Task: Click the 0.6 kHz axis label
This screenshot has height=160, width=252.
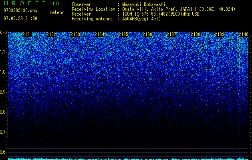Action: tap(3, 152)
